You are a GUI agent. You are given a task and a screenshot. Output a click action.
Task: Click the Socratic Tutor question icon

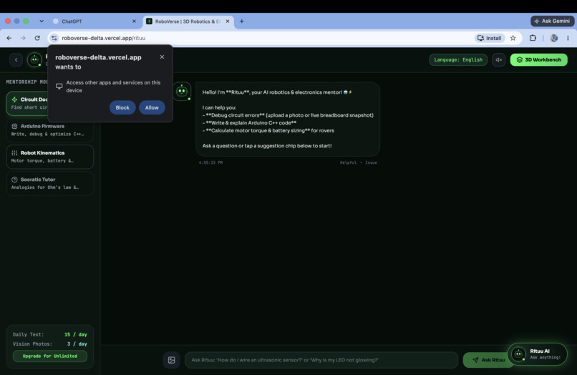click(14, 180)
